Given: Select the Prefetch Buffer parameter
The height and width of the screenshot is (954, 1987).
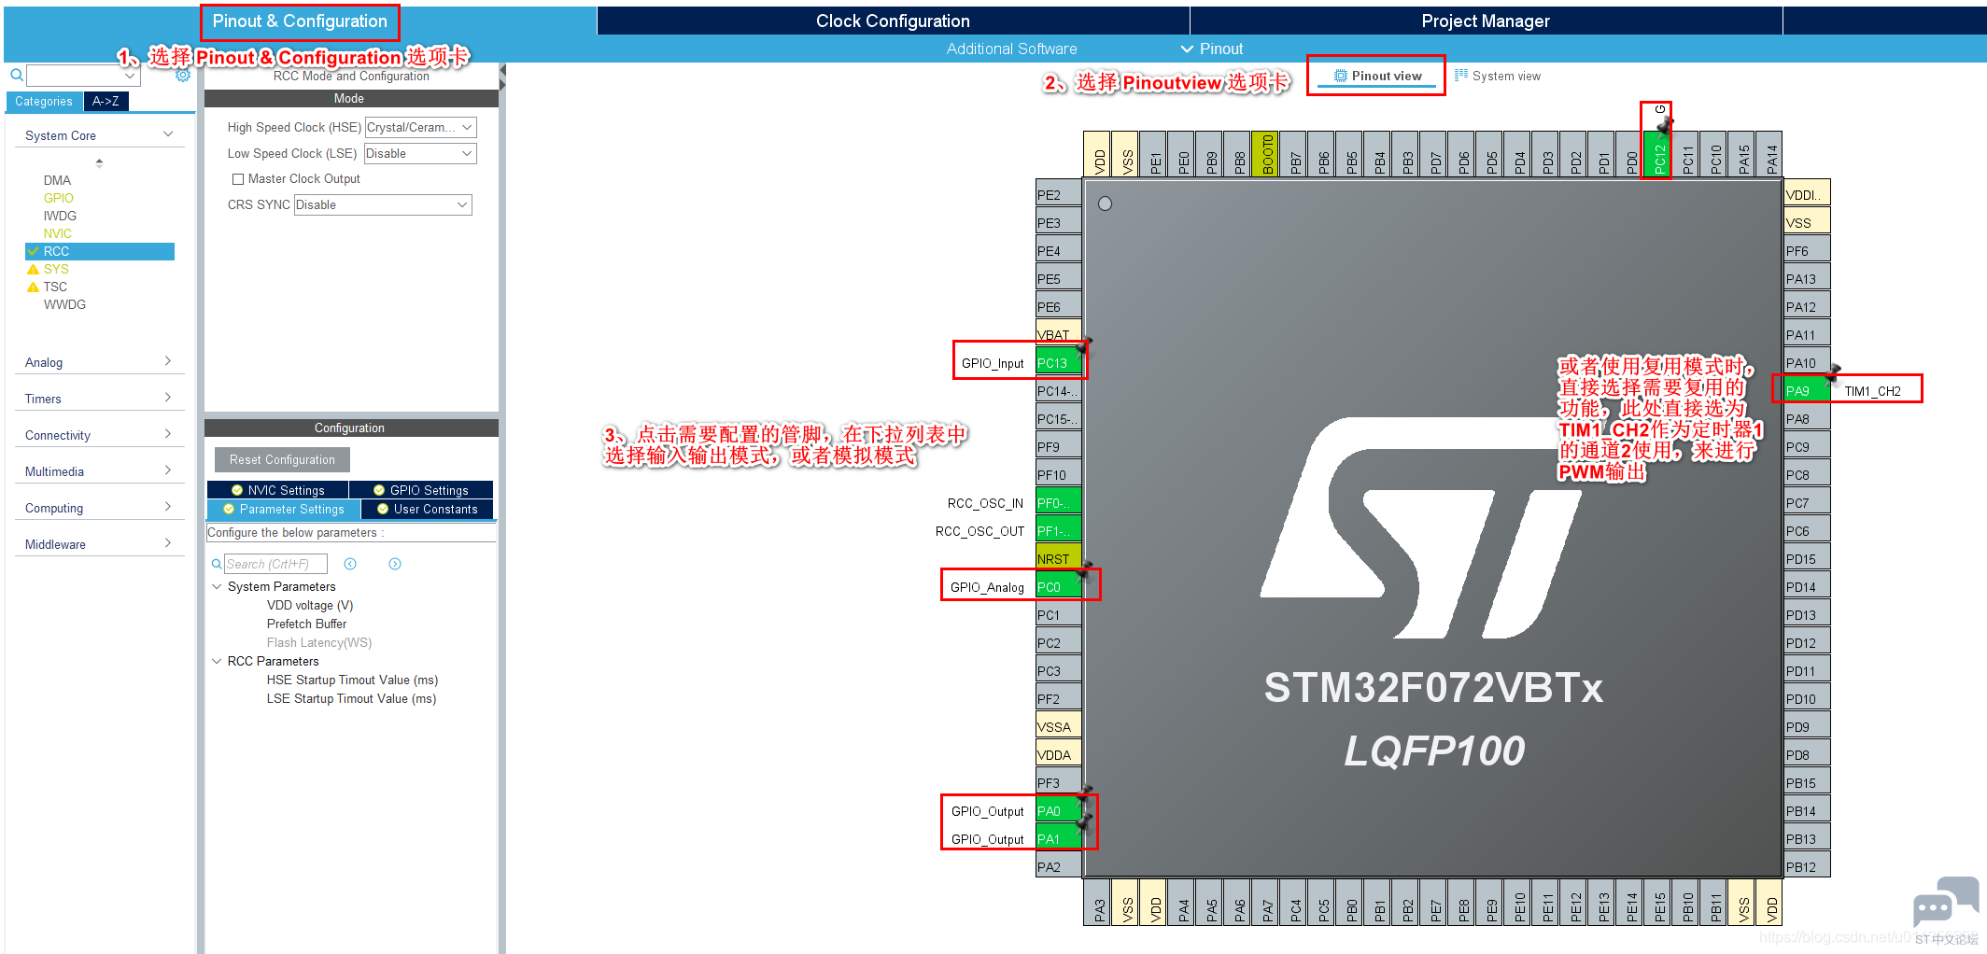Looking at the screenshot, I should point(306,624).
